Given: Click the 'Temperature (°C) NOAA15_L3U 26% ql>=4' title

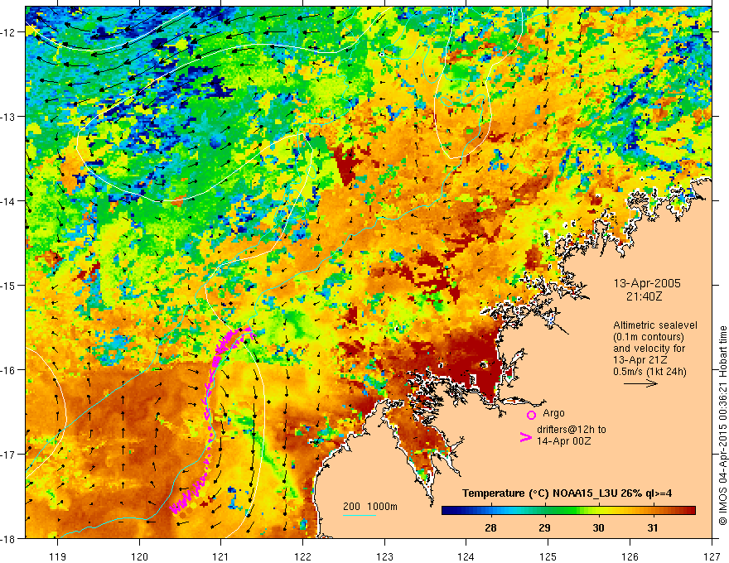Looking at the screenshot, I should (x=567, y=493).
